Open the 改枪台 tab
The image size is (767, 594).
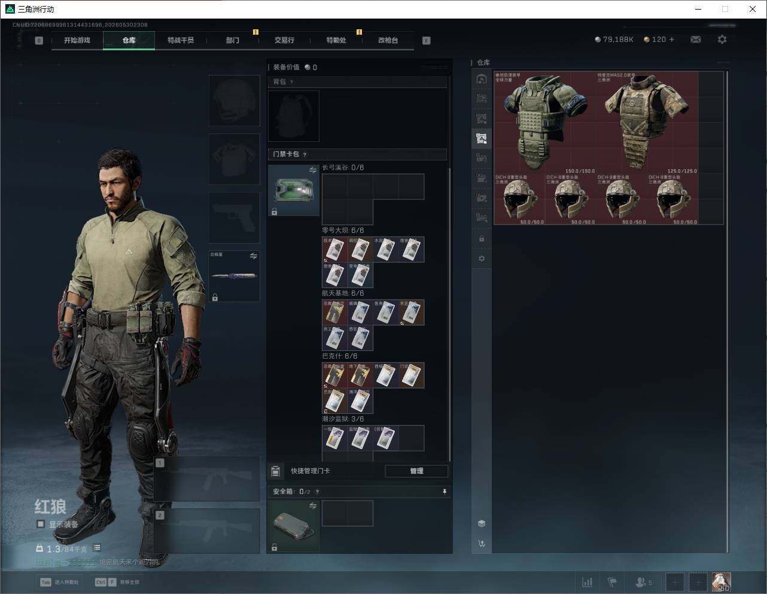[x=388, y=40]
